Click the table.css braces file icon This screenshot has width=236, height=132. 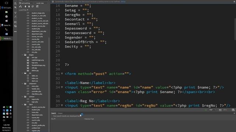click(x=28, y=76)
